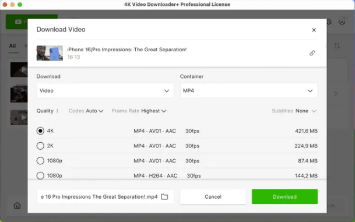Click the video title text

[x=127, y=50]
